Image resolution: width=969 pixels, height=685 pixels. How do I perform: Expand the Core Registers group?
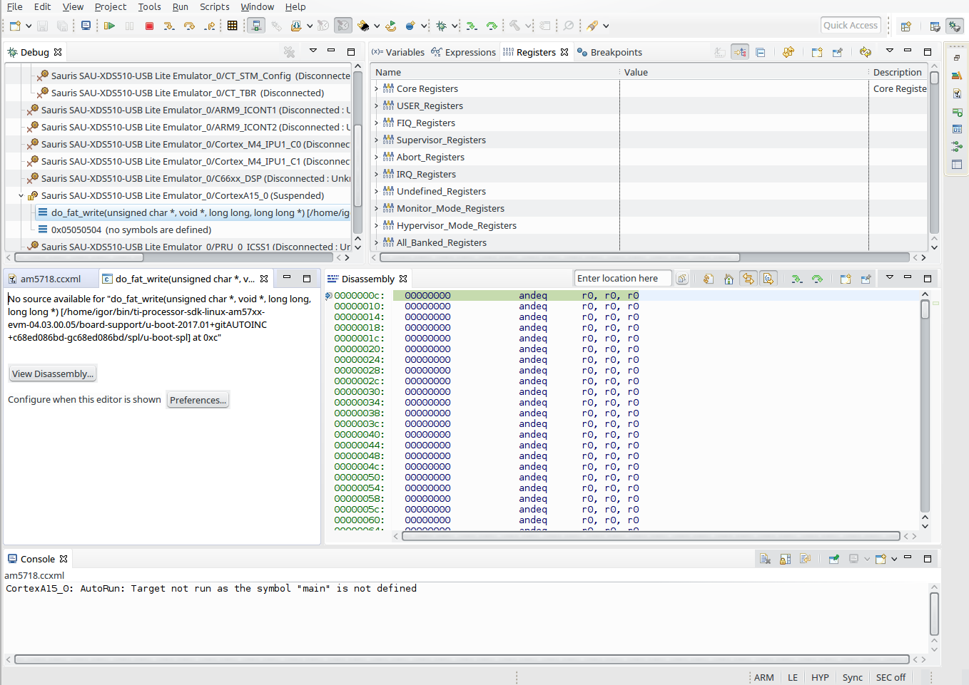pos(377,89)
